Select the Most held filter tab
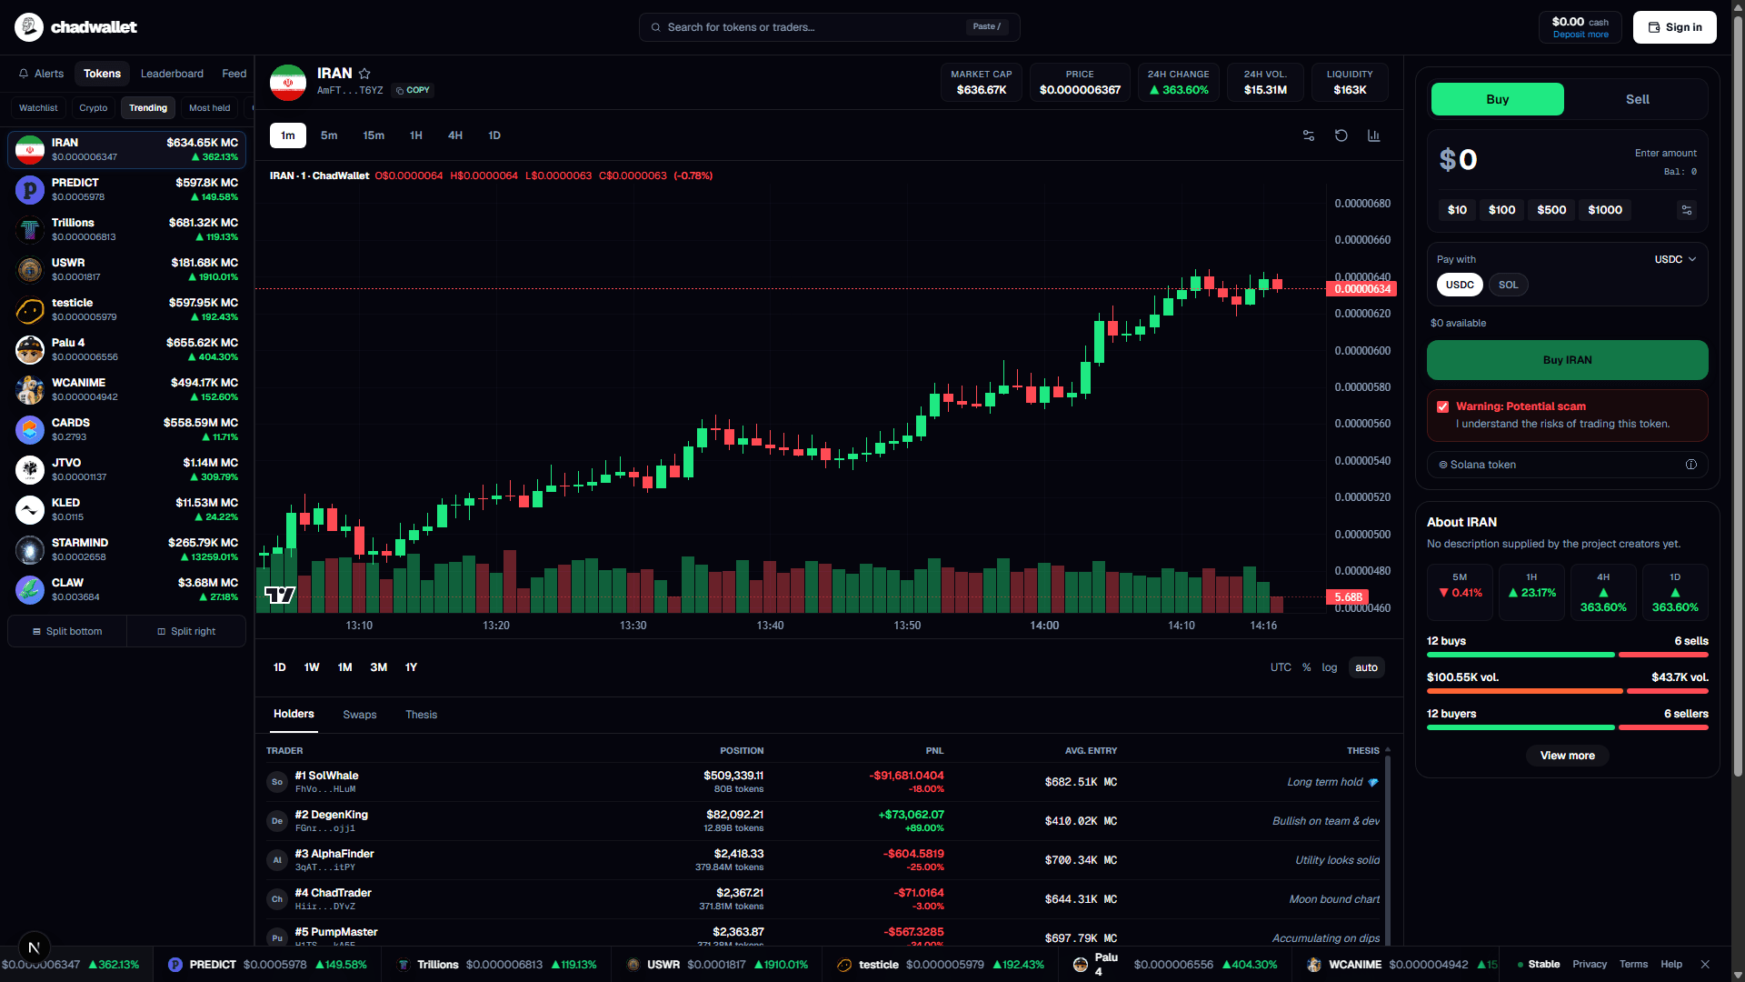The width and height of the screenshot is (1745, 982). [x=209, y=108]
